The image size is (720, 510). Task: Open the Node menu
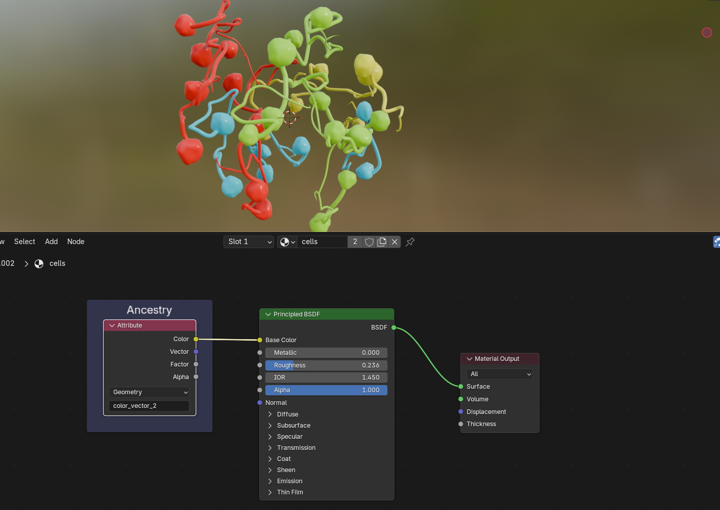click(x=76, y=242)
